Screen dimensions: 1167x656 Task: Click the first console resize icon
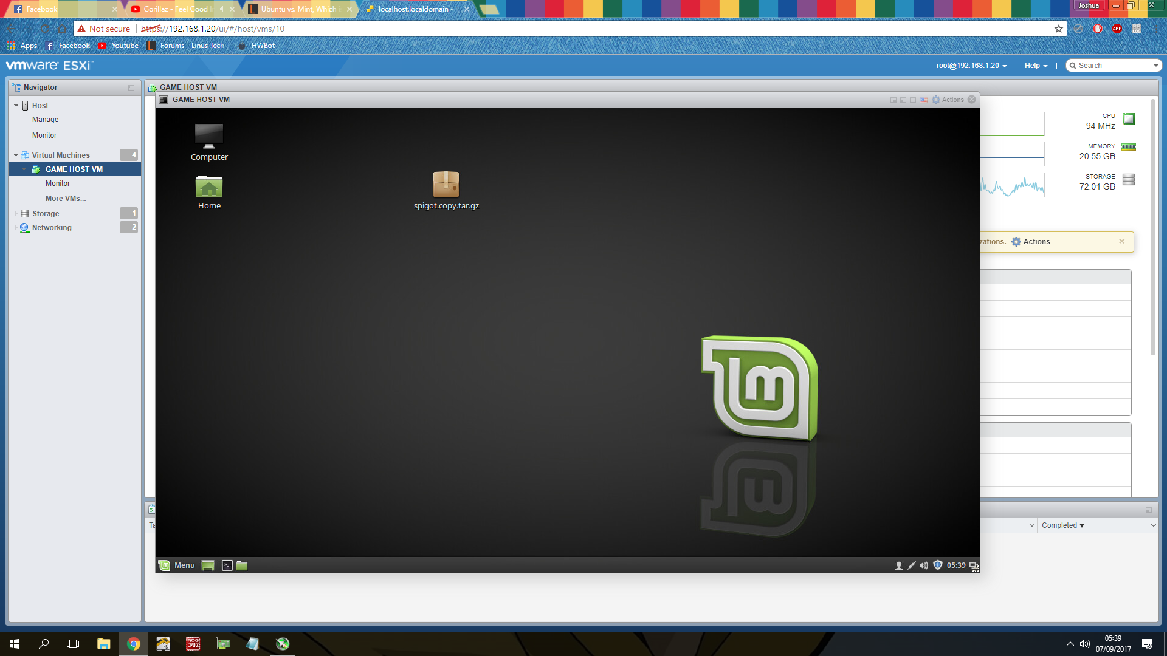tap(893, 100)
